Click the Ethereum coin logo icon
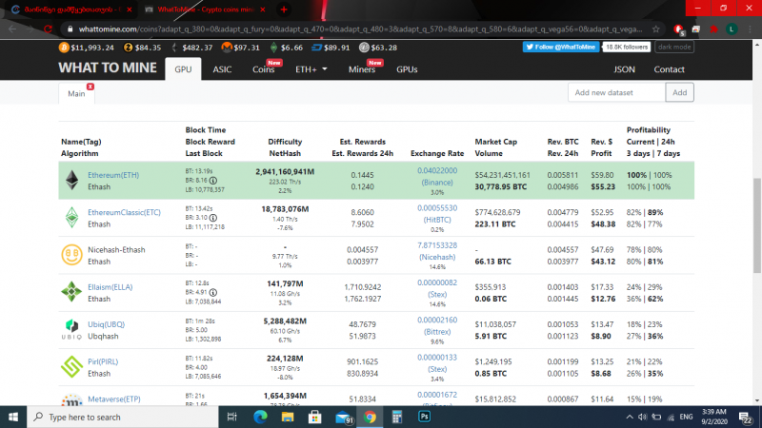762x428 pixels. click(71, 180)
